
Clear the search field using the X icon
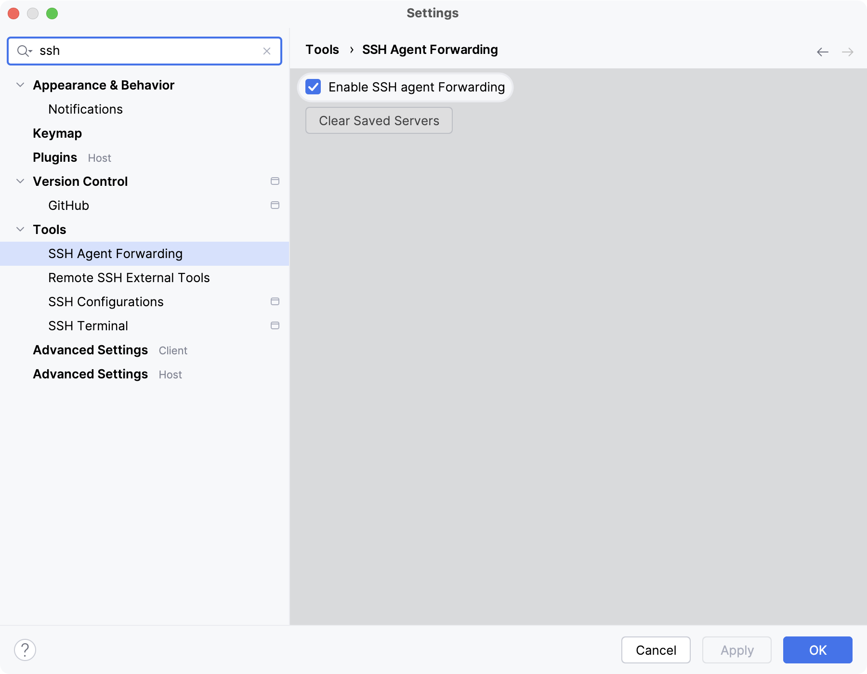tap(267, 51)
